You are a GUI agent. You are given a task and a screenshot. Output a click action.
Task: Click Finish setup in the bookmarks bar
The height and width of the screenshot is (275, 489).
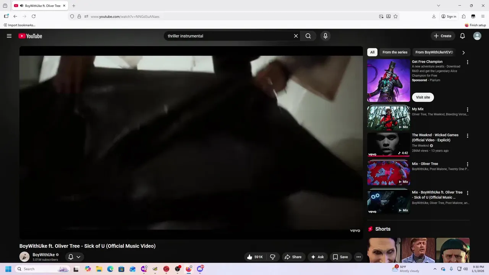point(475,25)
